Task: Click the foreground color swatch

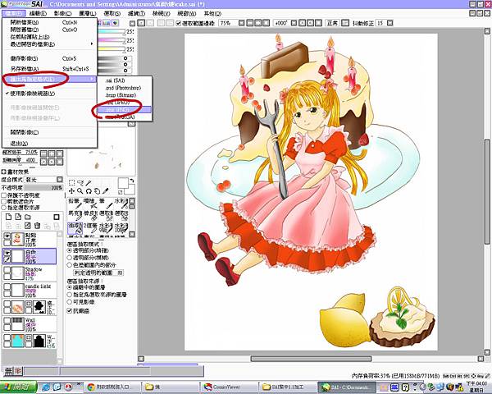Action: [123, 184]
